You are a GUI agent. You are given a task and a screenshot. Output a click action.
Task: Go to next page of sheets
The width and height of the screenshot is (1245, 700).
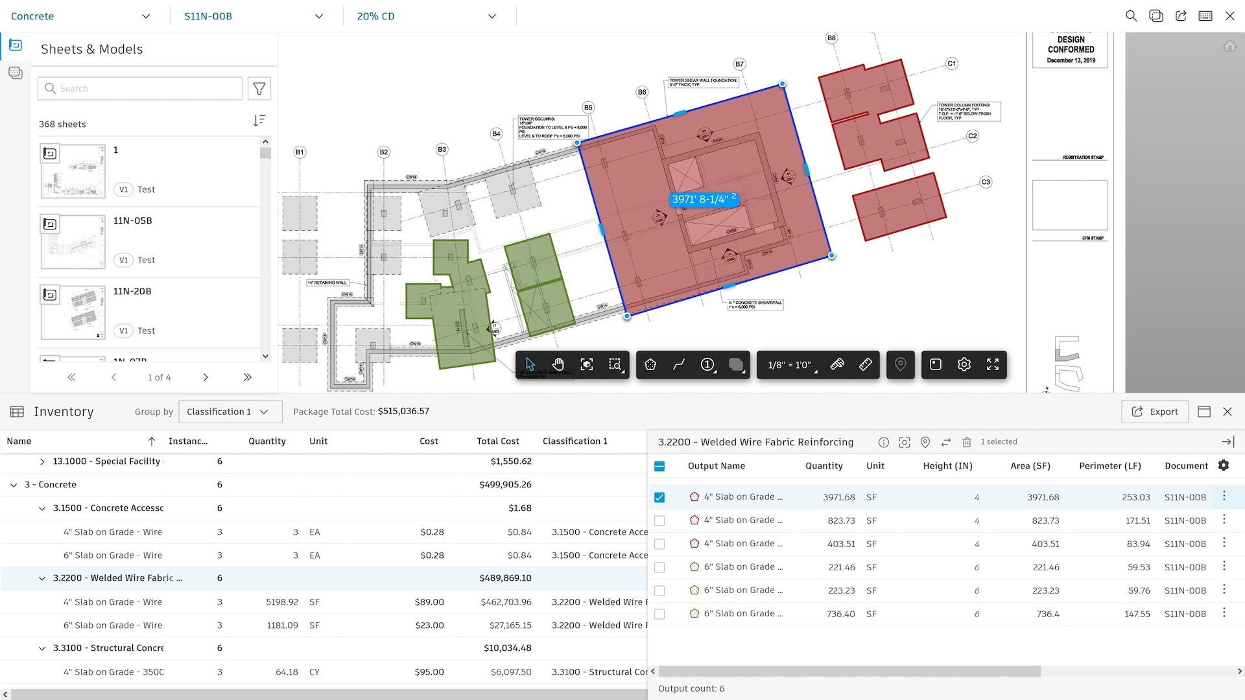[206, 377]
